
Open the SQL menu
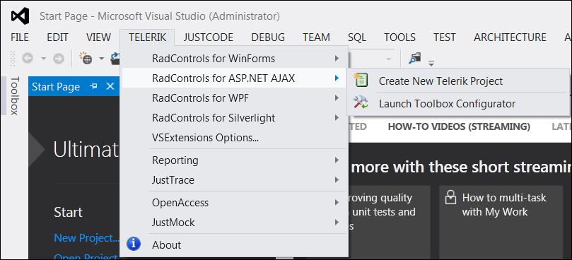pyautogui.click(x=357, y=37)
